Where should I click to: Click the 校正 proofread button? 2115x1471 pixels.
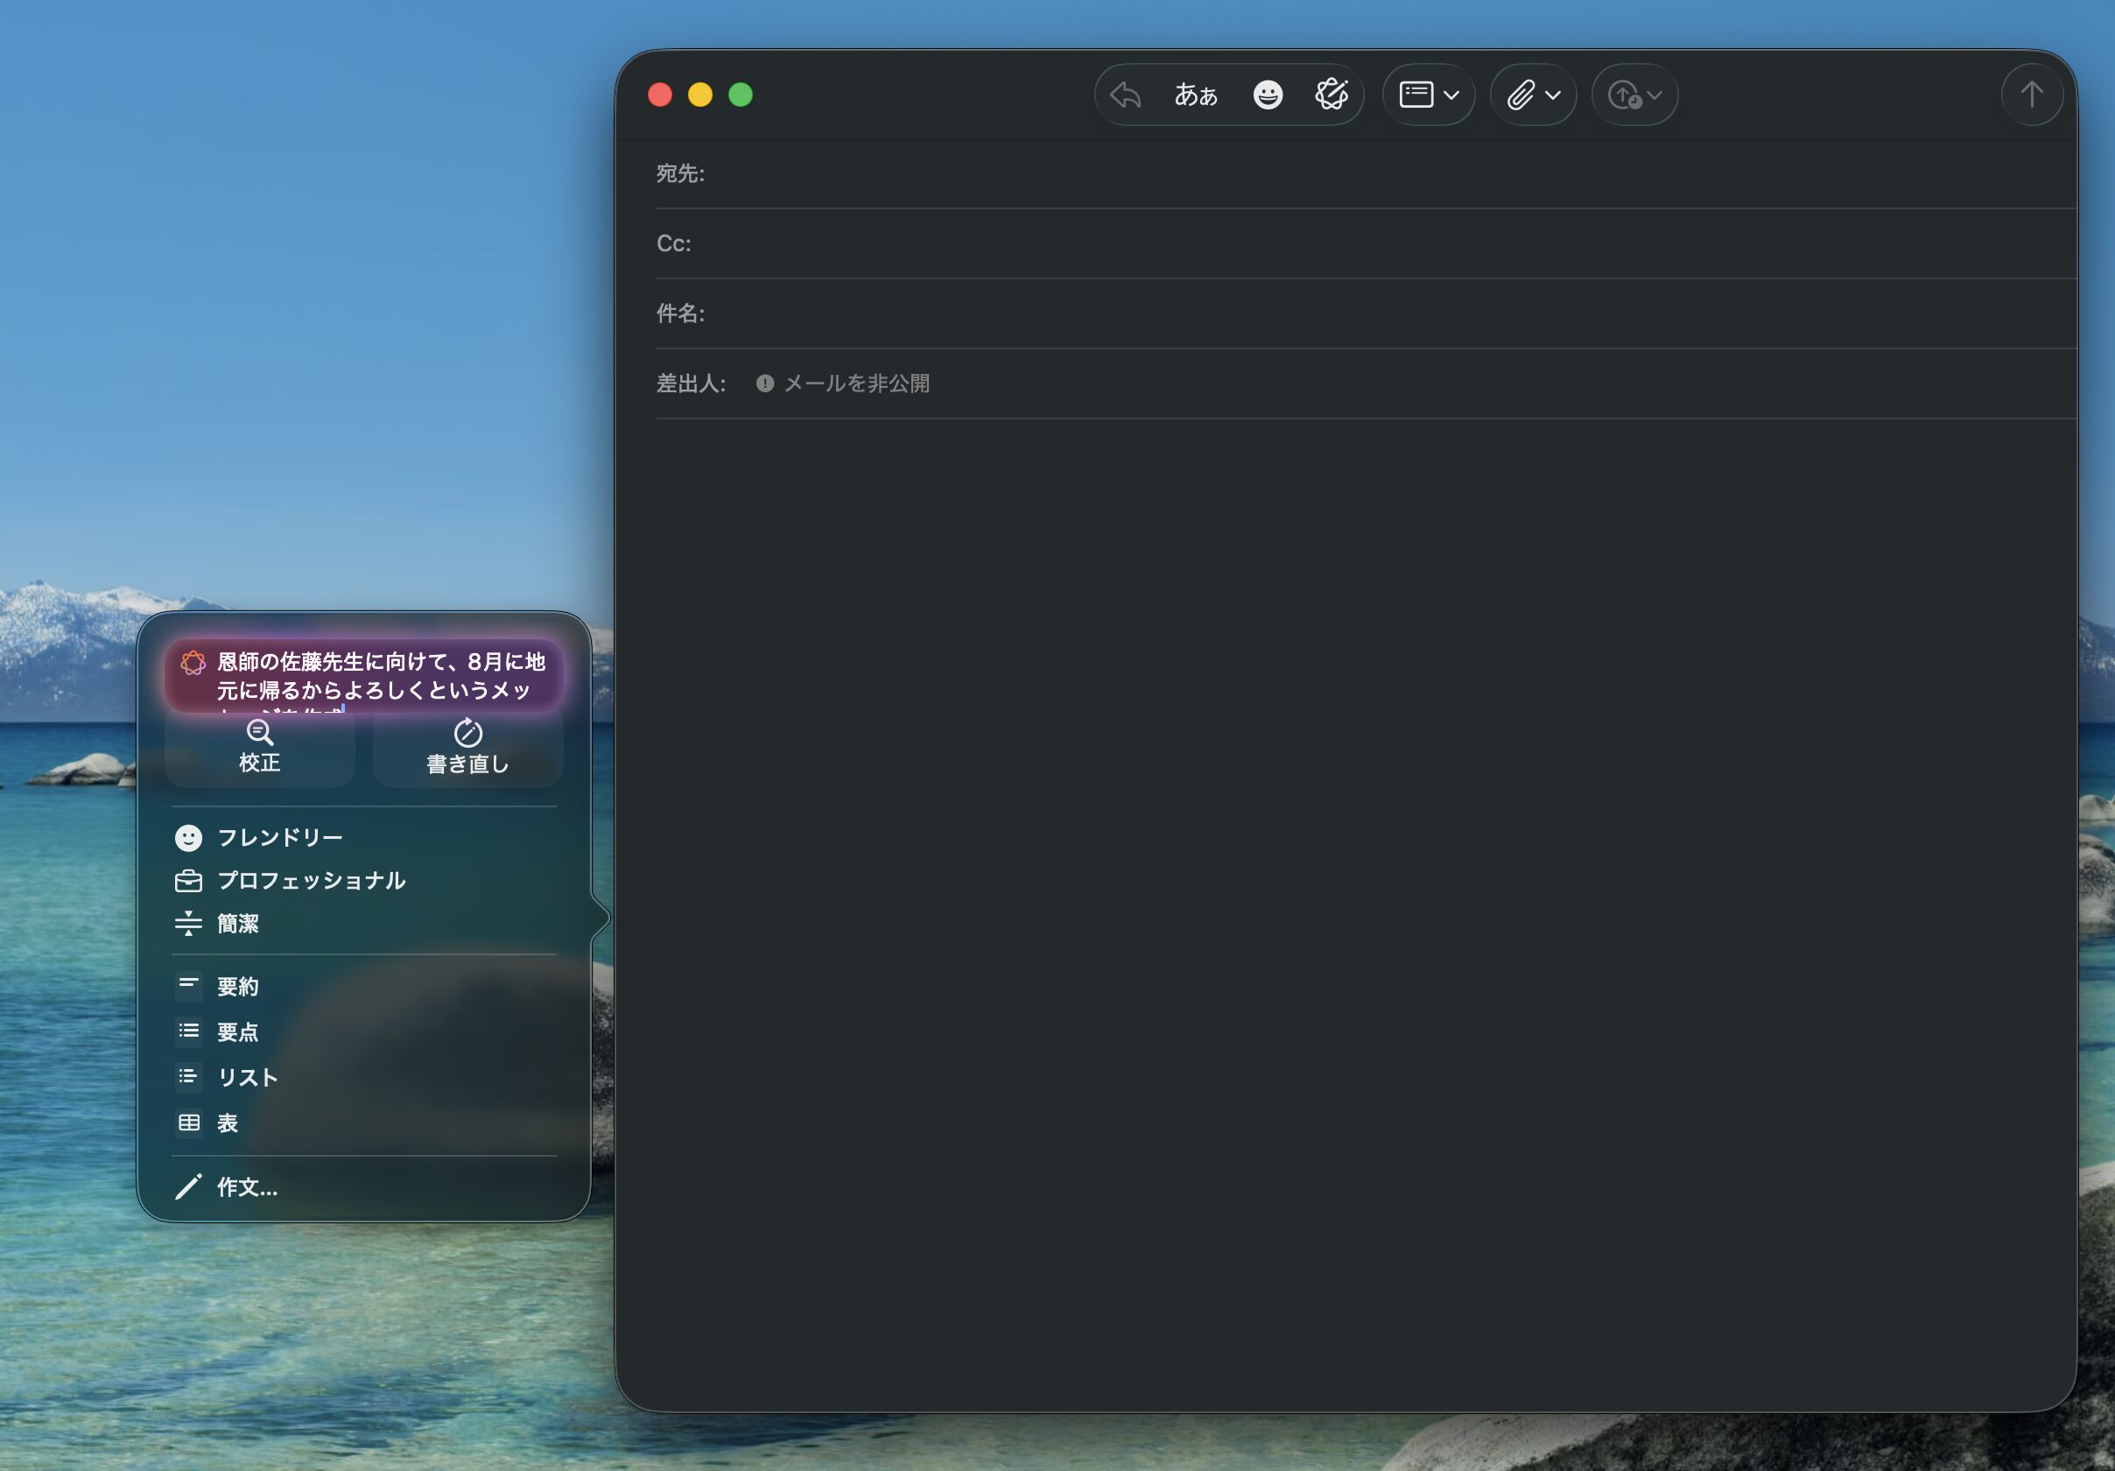click(260, 748)
